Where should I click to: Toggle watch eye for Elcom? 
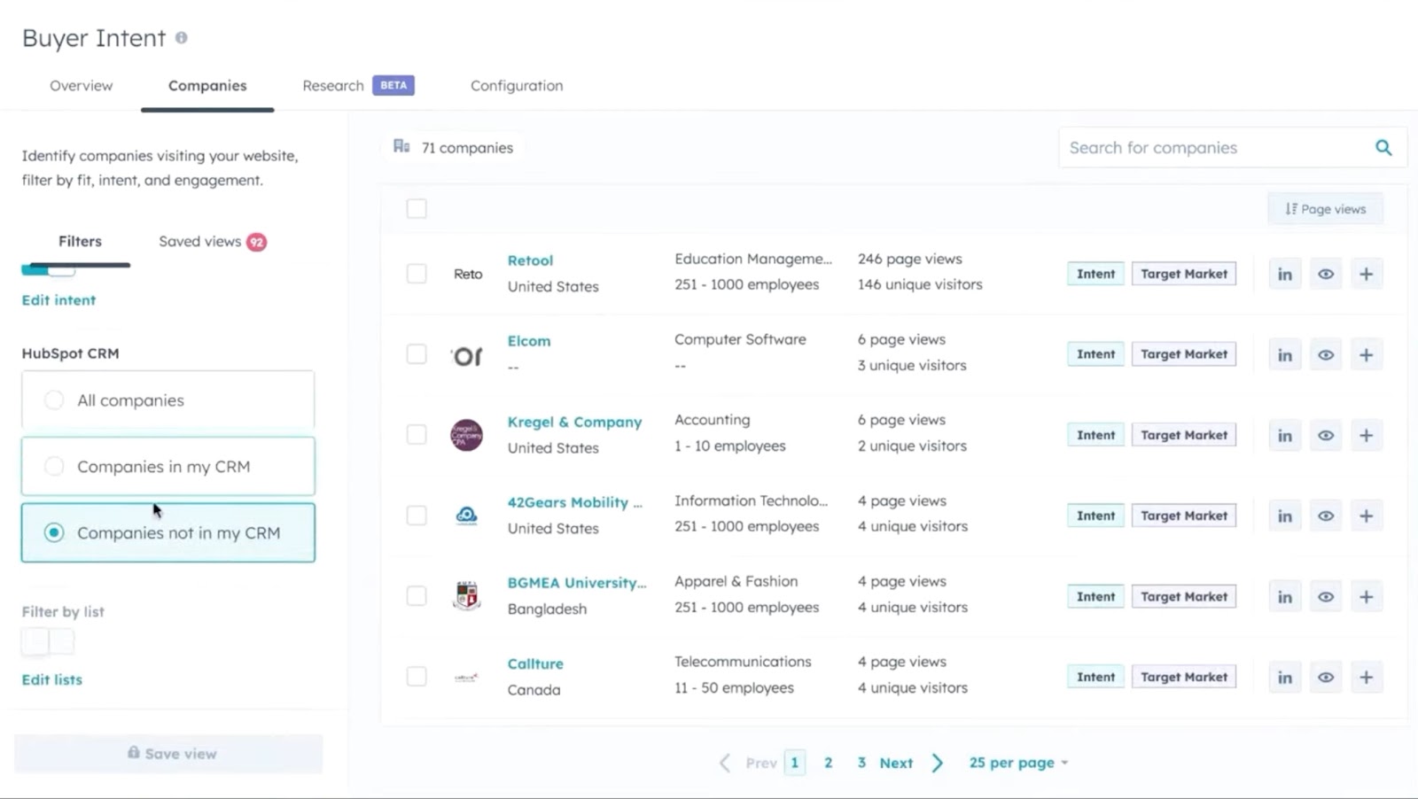coord(1326,355)
